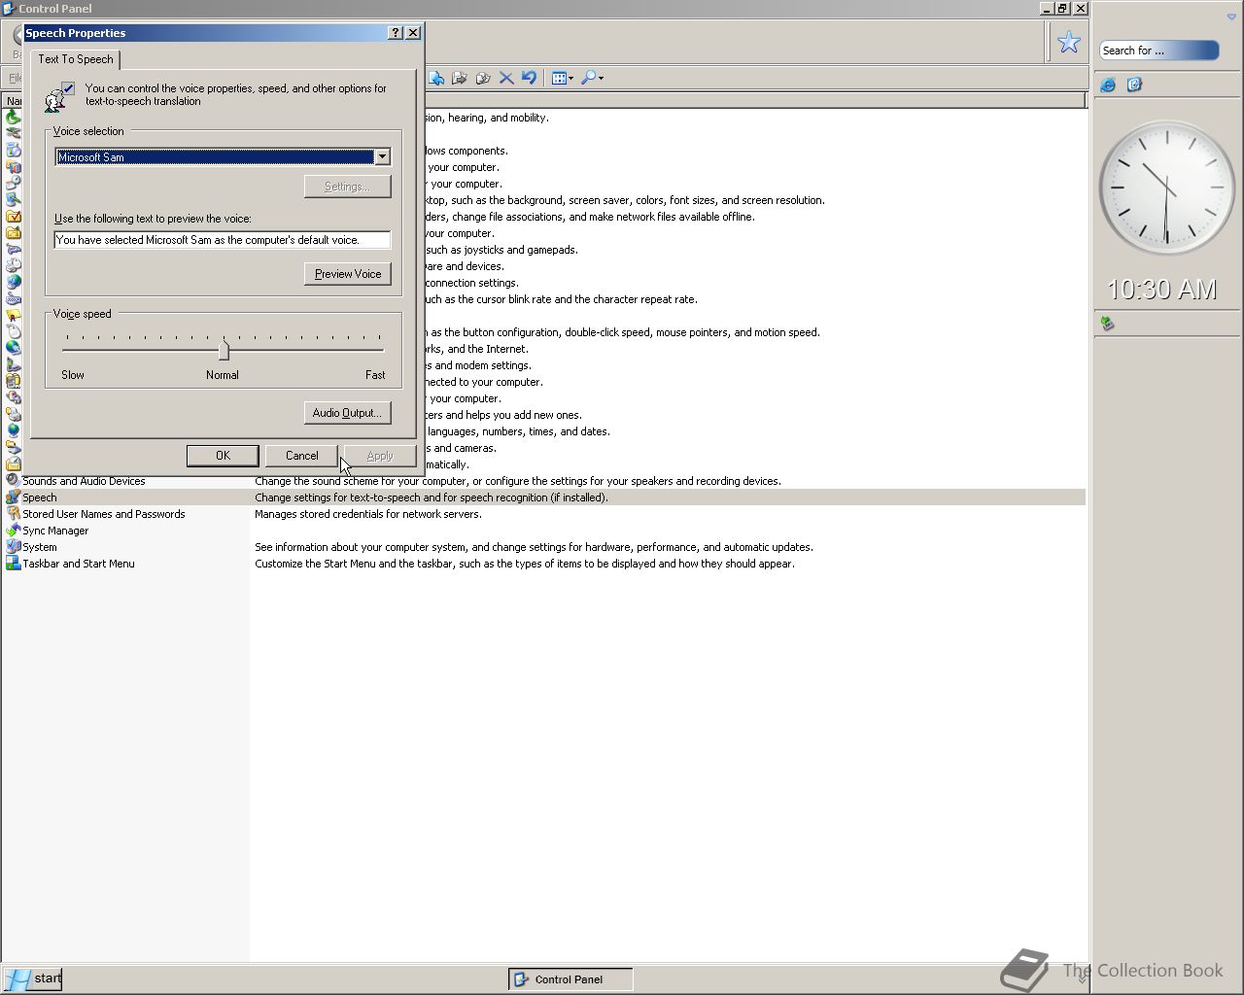Viewport: 1244px width, 995px height.
Task: Click the Mouse icon in the list
Action: tap(13, 332)
